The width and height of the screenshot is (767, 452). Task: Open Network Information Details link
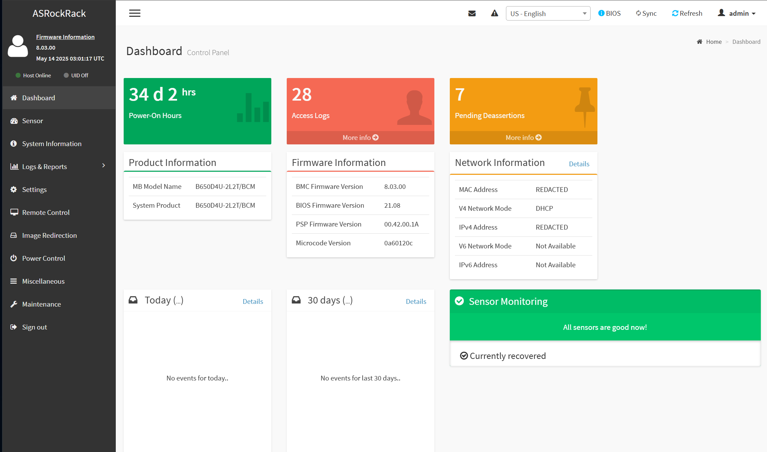click(579, 164)
